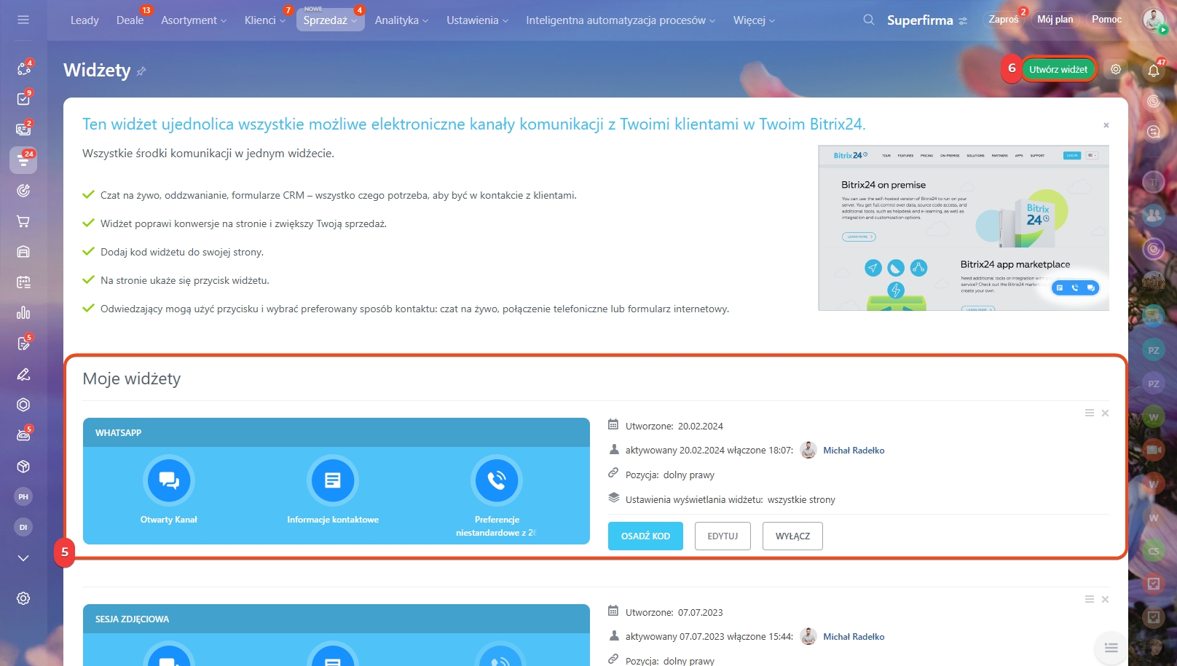Open the user profile avatar

click(1153, 20)
